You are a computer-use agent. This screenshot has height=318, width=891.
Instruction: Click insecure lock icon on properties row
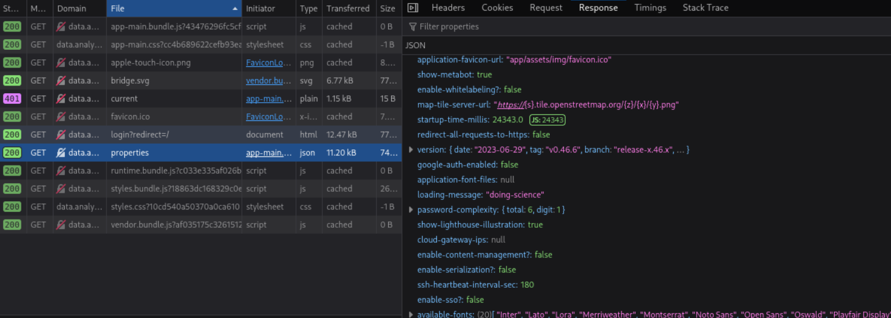[61, 152]
